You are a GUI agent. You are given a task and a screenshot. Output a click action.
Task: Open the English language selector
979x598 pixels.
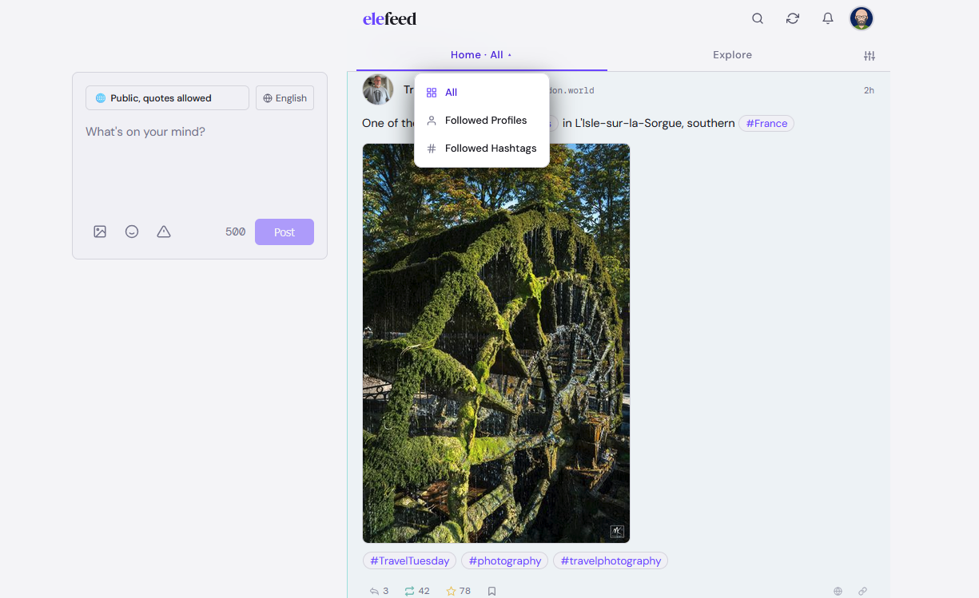(285, 97)
